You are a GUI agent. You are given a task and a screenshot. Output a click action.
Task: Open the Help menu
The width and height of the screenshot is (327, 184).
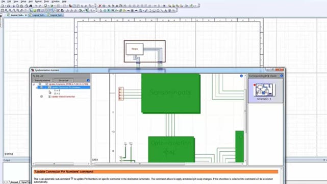tap(64, 2)
